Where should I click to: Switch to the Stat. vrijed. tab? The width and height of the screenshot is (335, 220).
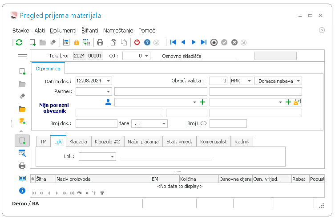coord(179,142)
